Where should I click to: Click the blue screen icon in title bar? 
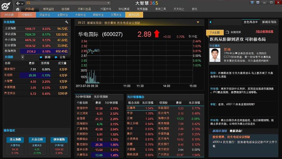point(252,3)
